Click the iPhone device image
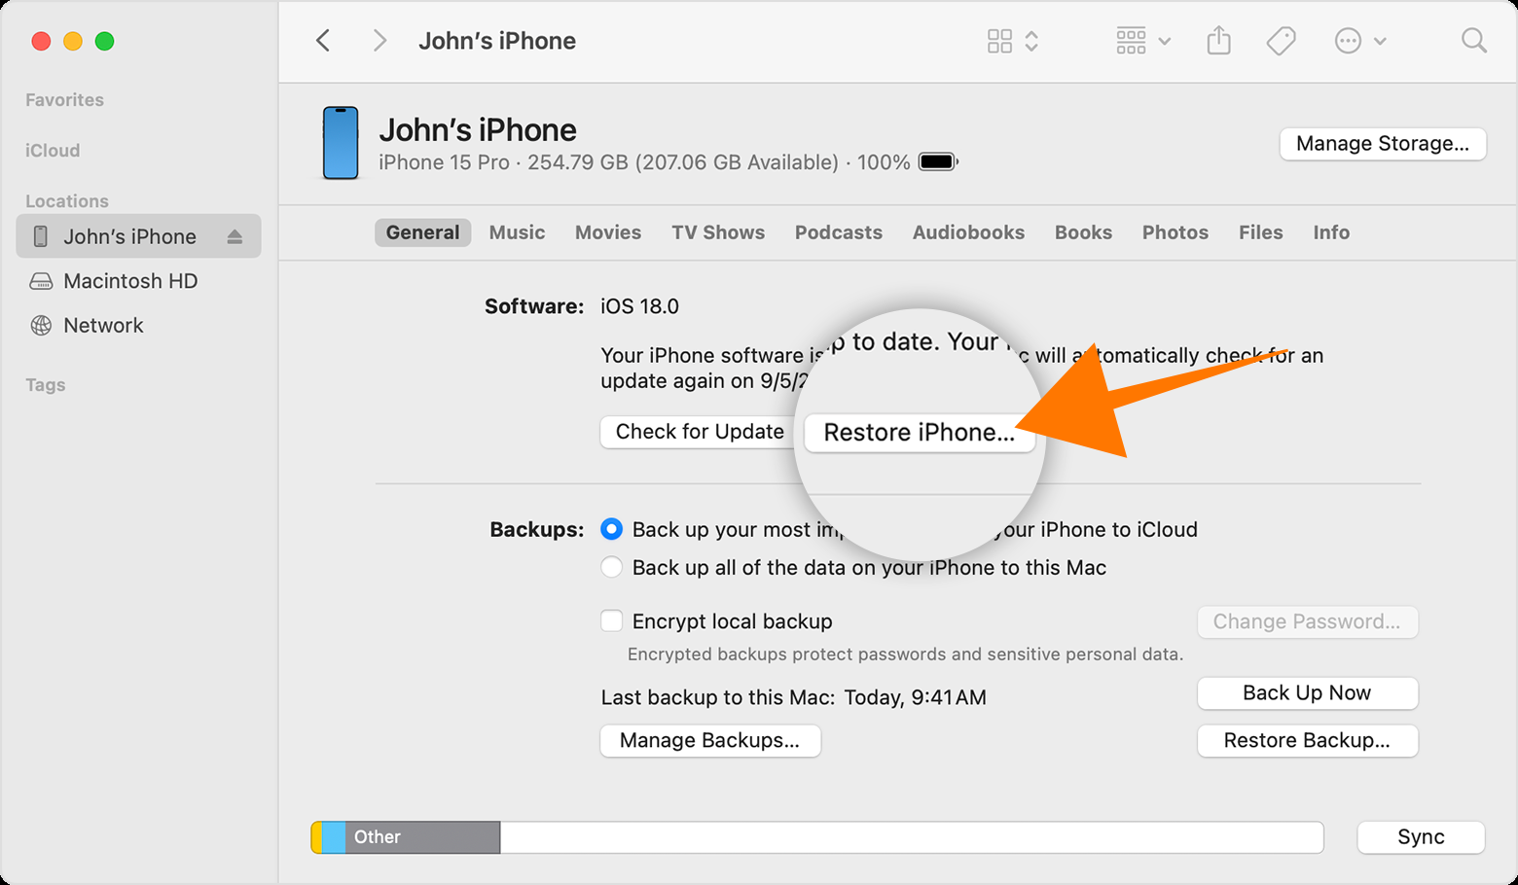 (341, 143)
